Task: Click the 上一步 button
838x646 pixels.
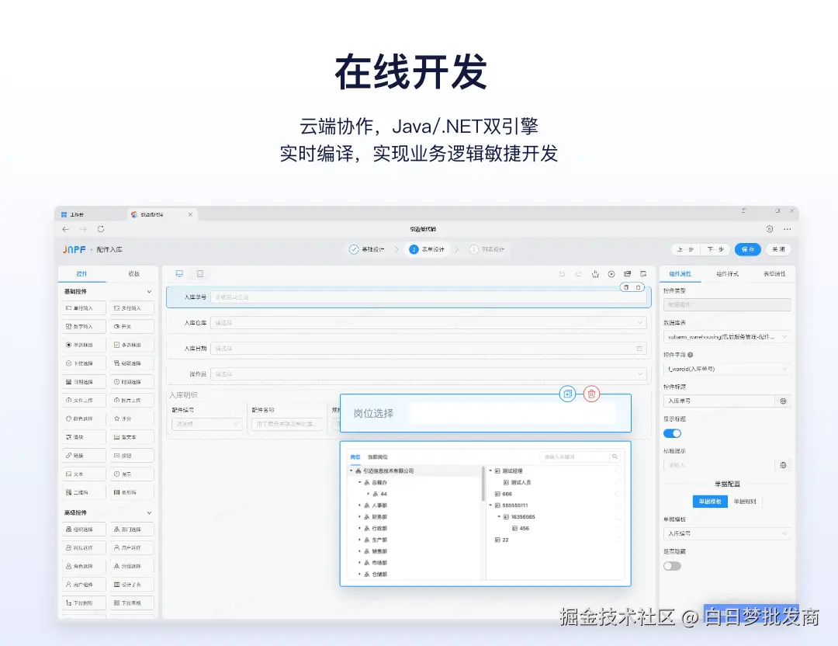Action: (x=685, y=250)
